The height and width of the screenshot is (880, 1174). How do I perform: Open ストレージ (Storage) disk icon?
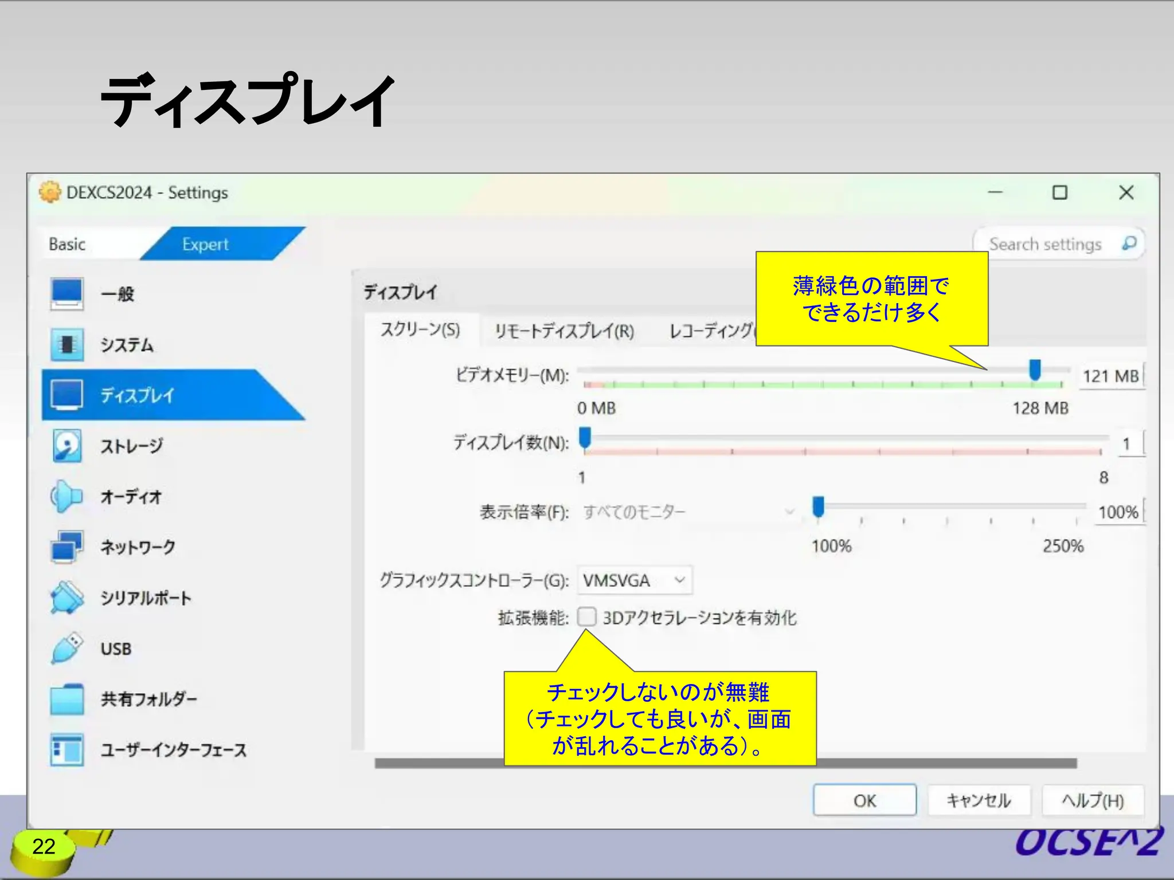[x=66, y=446]
